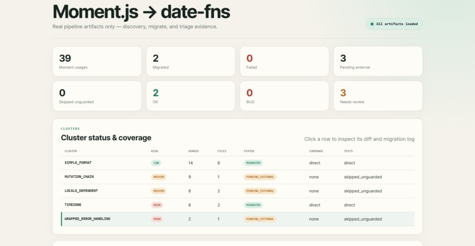Image resolution: width=475 pixels, height=246 pixels.
Task: Click HIGH risk badge in TIMEZONE row
Action: 157,205
